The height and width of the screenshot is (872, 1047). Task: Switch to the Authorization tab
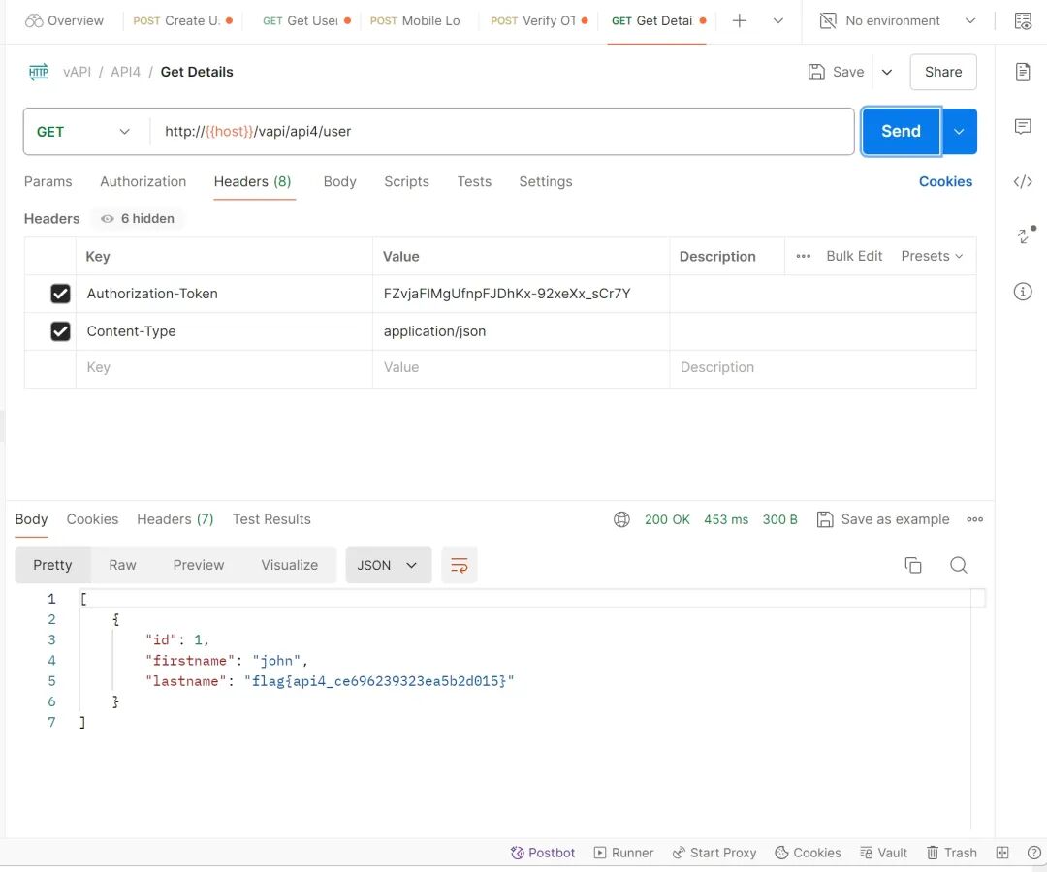tap(143, 181)
